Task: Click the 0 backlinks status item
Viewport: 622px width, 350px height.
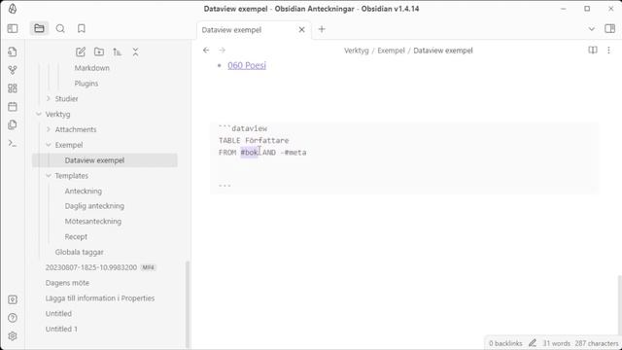Action: (505, 343)
